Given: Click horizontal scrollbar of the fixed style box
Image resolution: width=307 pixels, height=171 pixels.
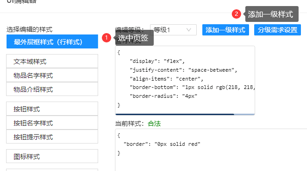Looking at the screenshot, I should pyautogui.click(x=175, y=114).
